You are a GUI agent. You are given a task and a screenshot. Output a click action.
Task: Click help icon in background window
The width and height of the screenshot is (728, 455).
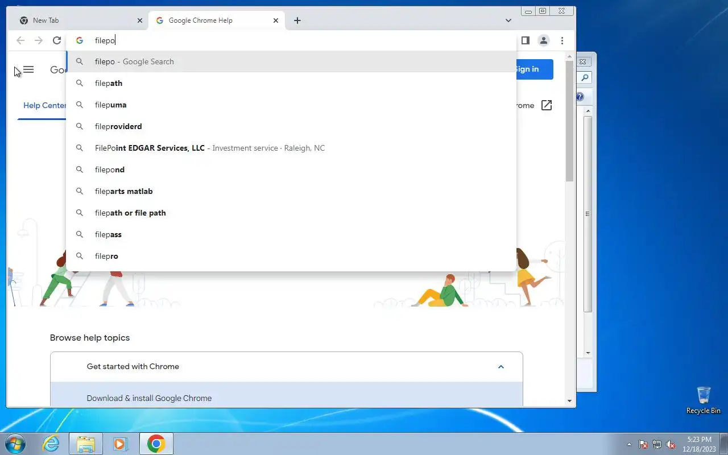coord(580,97)
